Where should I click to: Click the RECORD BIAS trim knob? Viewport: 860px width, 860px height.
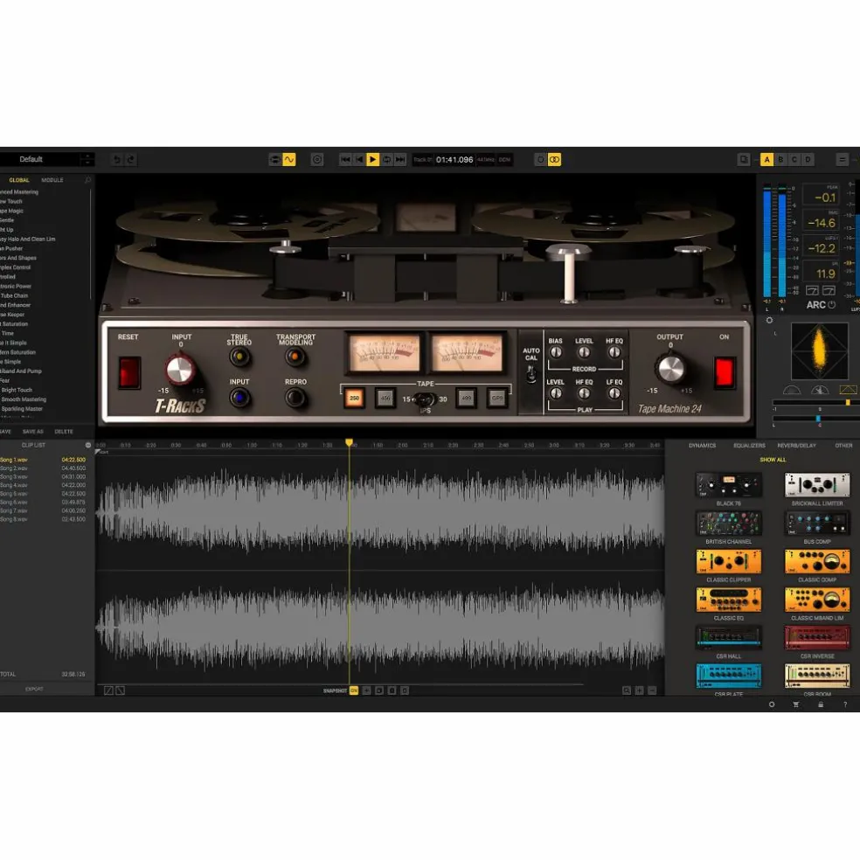click(x=556, y=353)
